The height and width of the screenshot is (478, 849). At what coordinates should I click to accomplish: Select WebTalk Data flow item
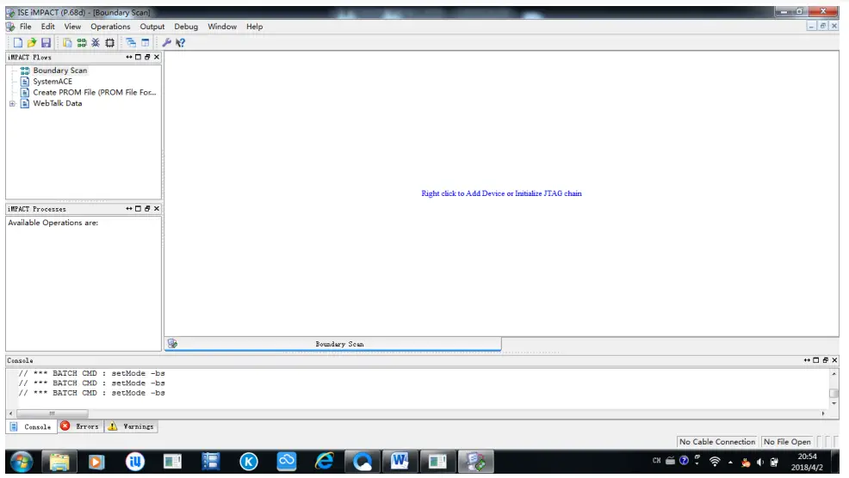(58, 103)
